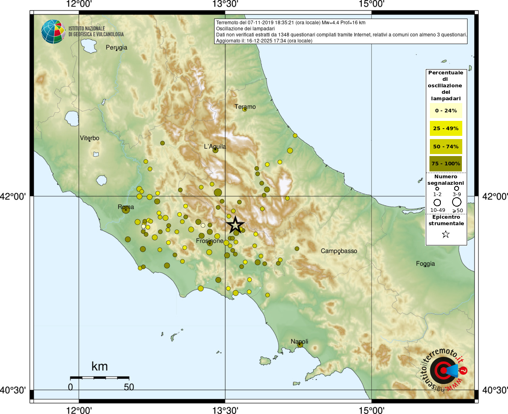Click the Napoli city marker

point(300,345)
